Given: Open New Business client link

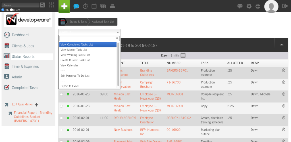Looking at the screenshot, I should click(x=123, y=130).
